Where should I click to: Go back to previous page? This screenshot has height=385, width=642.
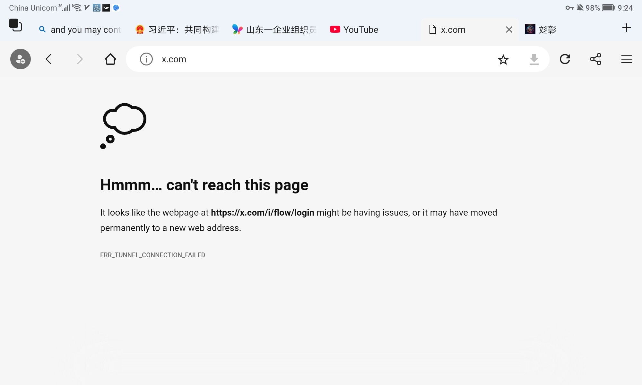49,59
